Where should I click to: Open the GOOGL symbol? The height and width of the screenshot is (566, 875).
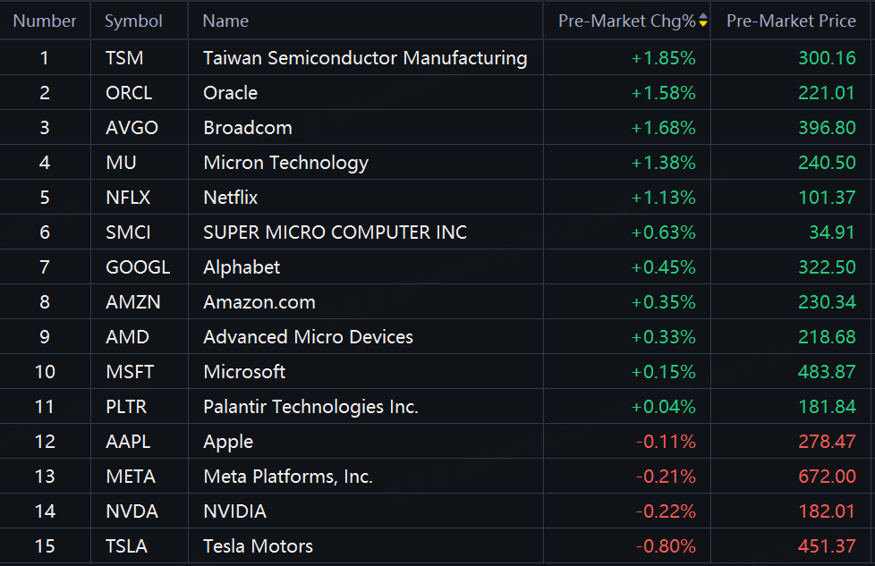coord(137,267)
